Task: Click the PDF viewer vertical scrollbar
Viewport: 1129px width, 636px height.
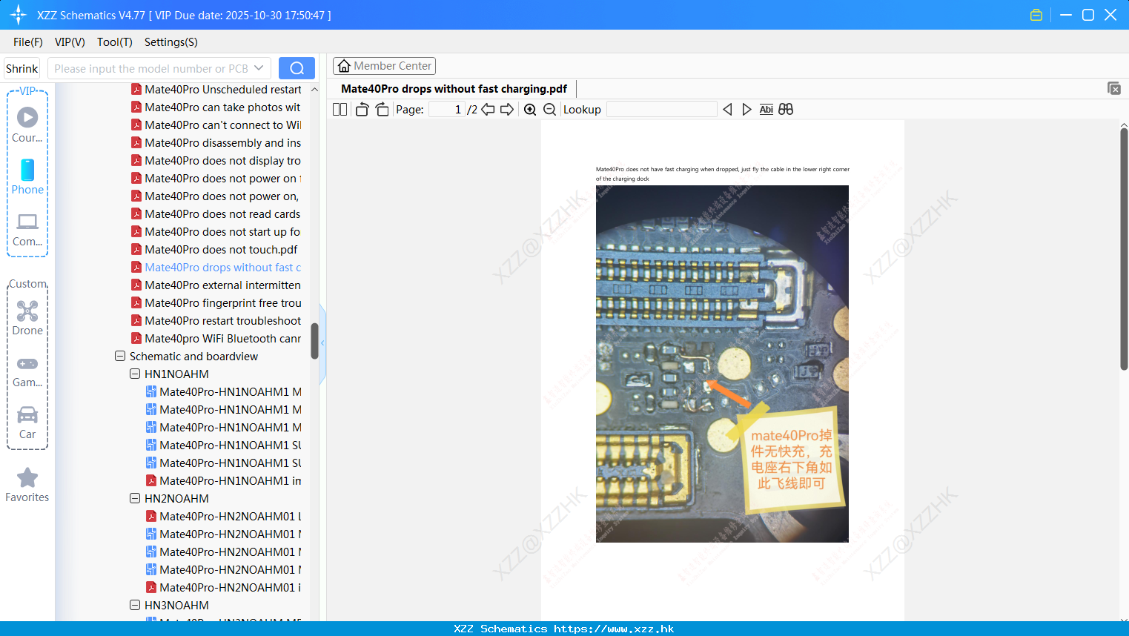Action: (1124, 248)
